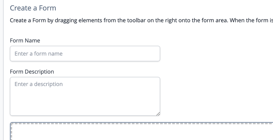Click inside the dashed form drop area
This screenshot has height=140, width=273.
point(142,133)
